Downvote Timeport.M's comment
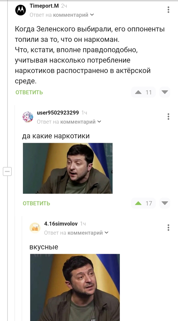Viewport: 178px width, 321px height. point(165,92)
